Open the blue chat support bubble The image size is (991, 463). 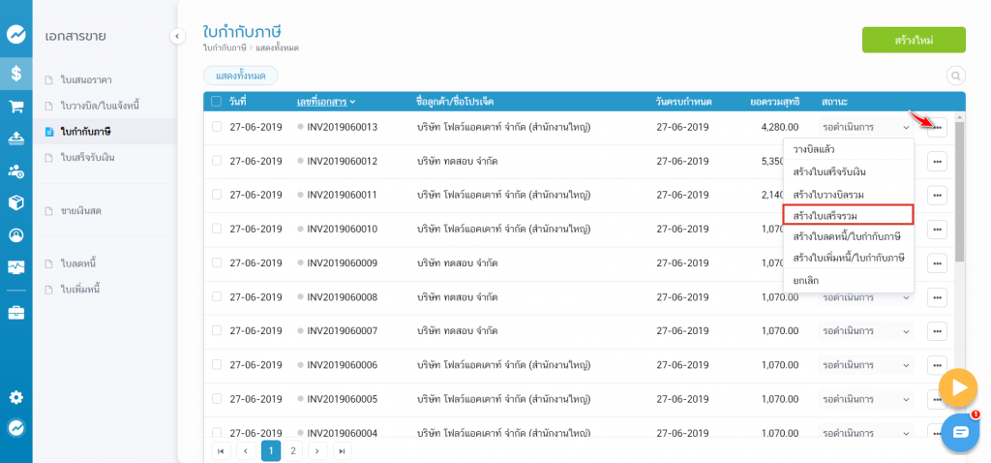[x=960, y=432]
